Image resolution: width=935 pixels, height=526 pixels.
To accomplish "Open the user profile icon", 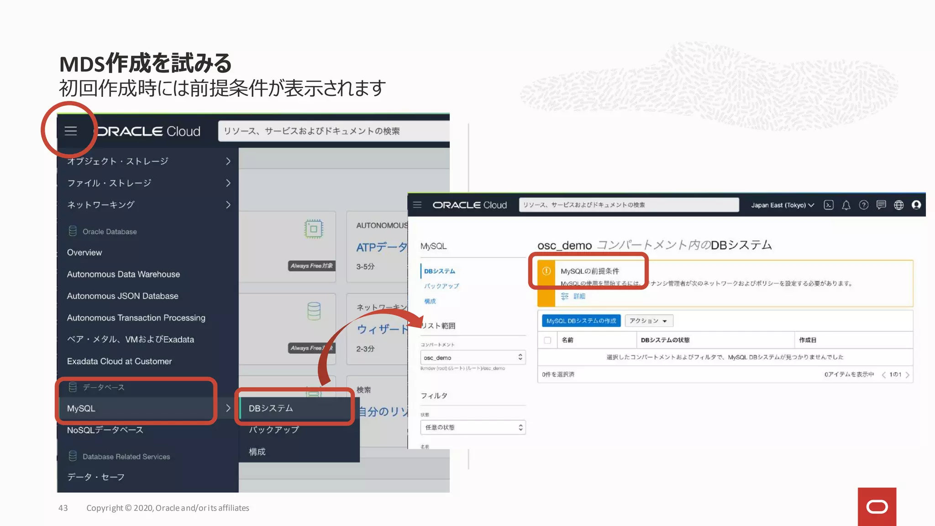I will [x=916, y=205].
